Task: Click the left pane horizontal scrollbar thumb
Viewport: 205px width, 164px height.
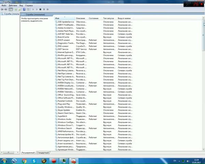Action: point(8,152)
